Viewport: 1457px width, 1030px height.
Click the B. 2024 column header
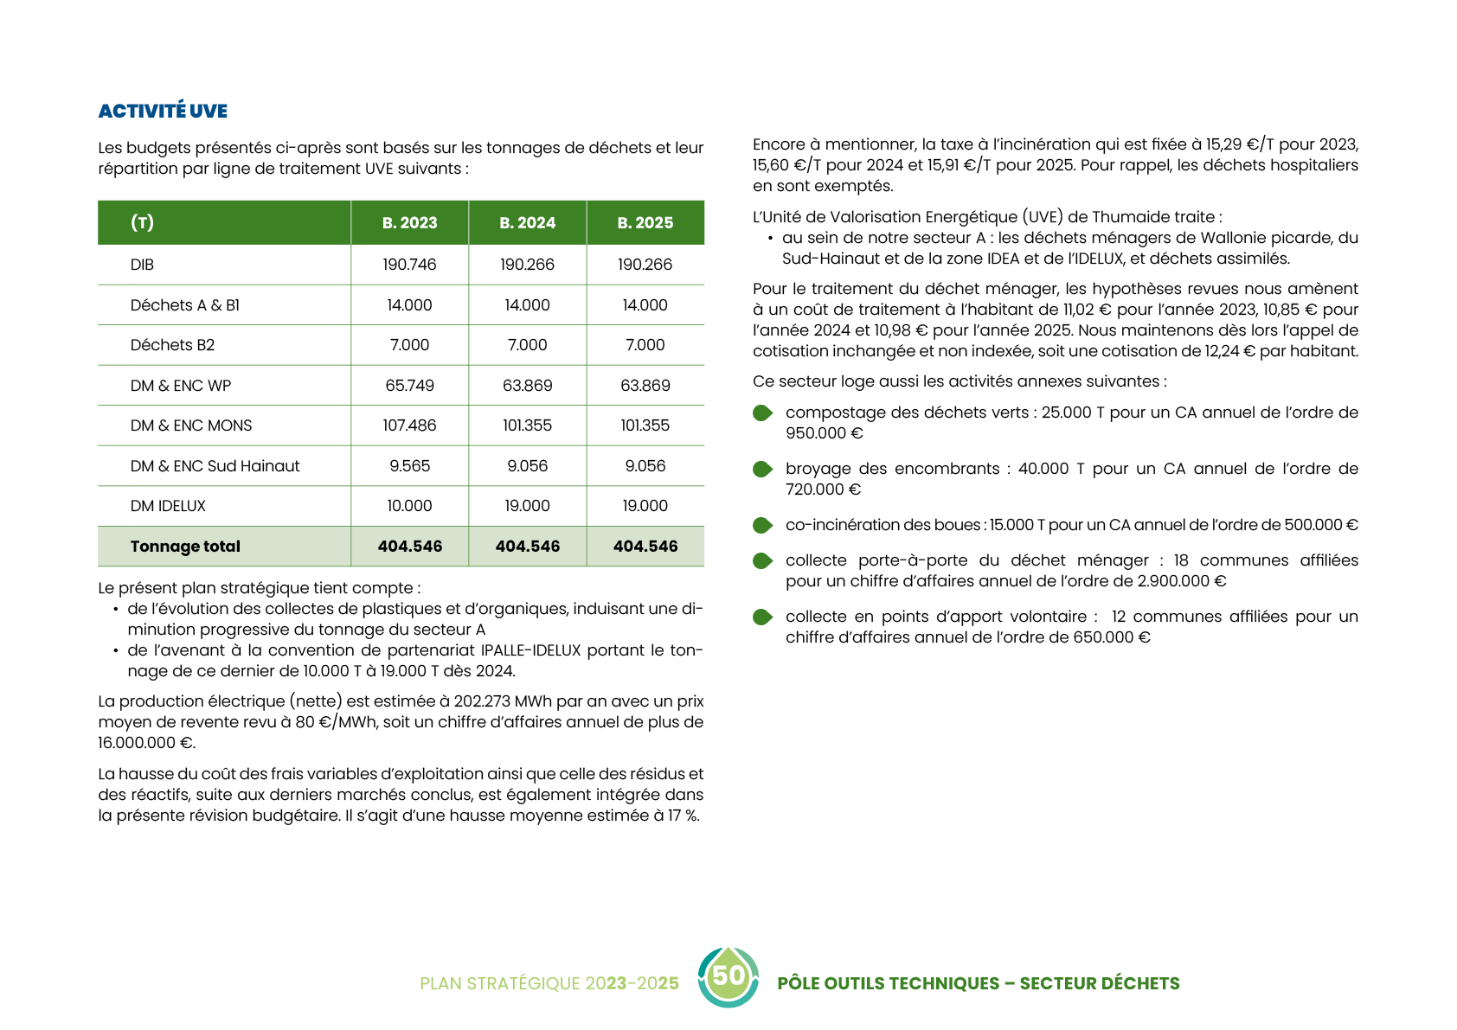click(x=527, y=223)
